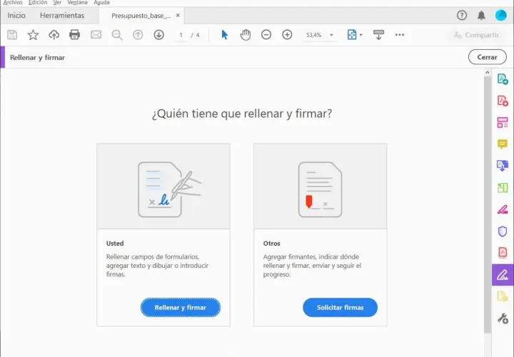Click the find text magnifier icon
514x357 pixels.
coord(117,35)
